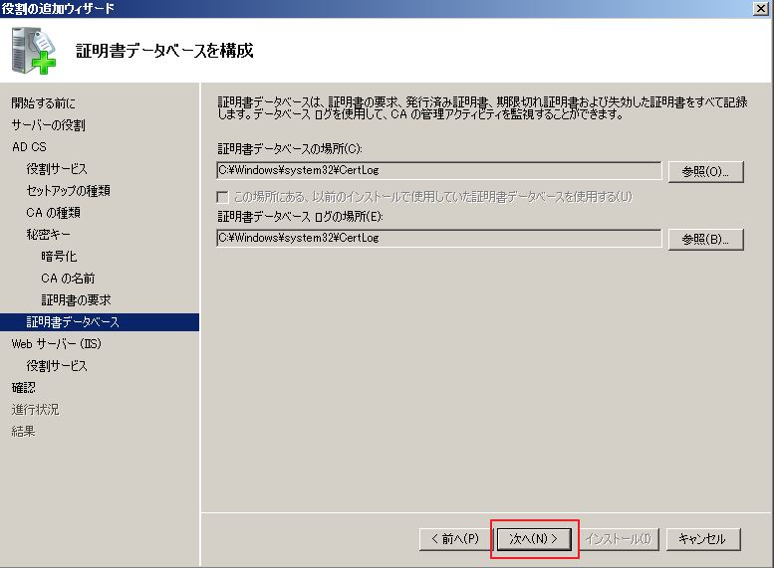The width and height of the screenshot is (774, 568).
Task: Select highlighted 証明書データベース step
Action: [x=100, y=322]
